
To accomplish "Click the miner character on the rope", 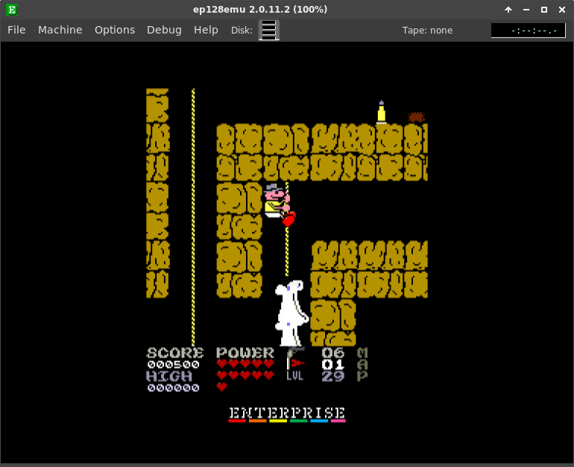I will (x=277, y=201).
